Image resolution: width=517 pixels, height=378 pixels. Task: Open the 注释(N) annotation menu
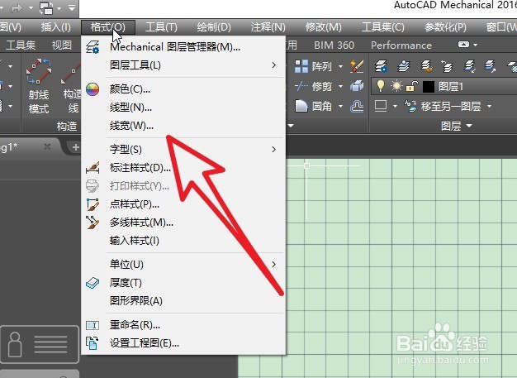click(268, 27)
